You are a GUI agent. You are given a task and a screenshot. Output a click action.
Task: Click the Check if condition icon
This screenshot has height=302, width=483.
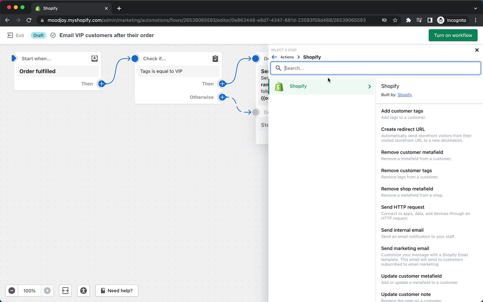pyautogui.click(x=215, y=58)
